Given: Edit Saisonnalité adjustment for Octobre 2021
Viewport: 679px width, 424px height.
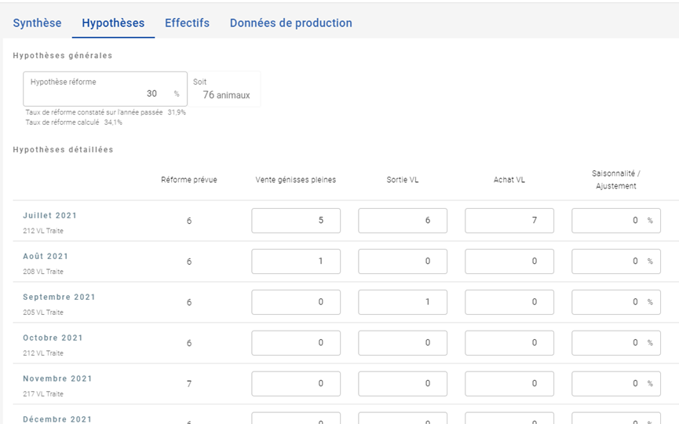Looking at the screenshot, I should 616,342.
